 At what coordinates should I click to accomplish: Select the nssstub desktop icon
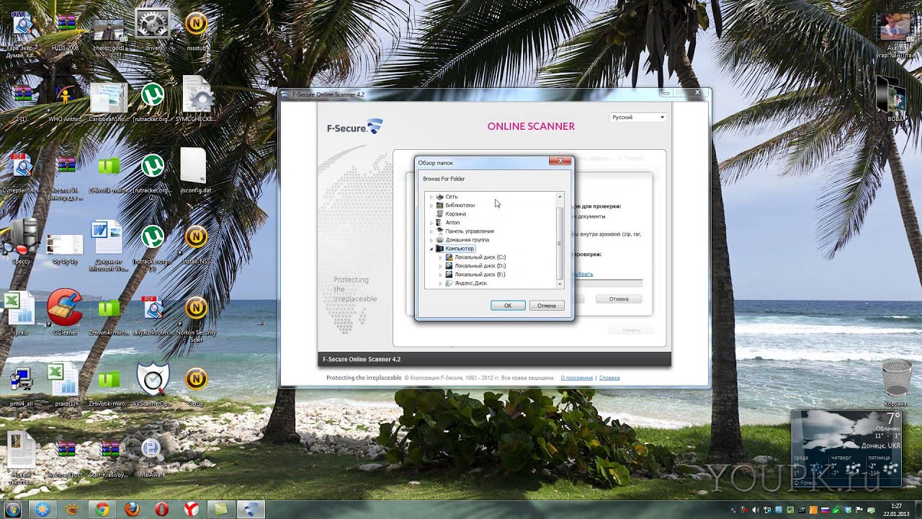(196, 29)
